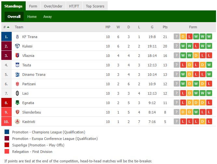This screenshot has height=164, width=217.
Task: Select the Overall standings filter
Action: (14, 17)
